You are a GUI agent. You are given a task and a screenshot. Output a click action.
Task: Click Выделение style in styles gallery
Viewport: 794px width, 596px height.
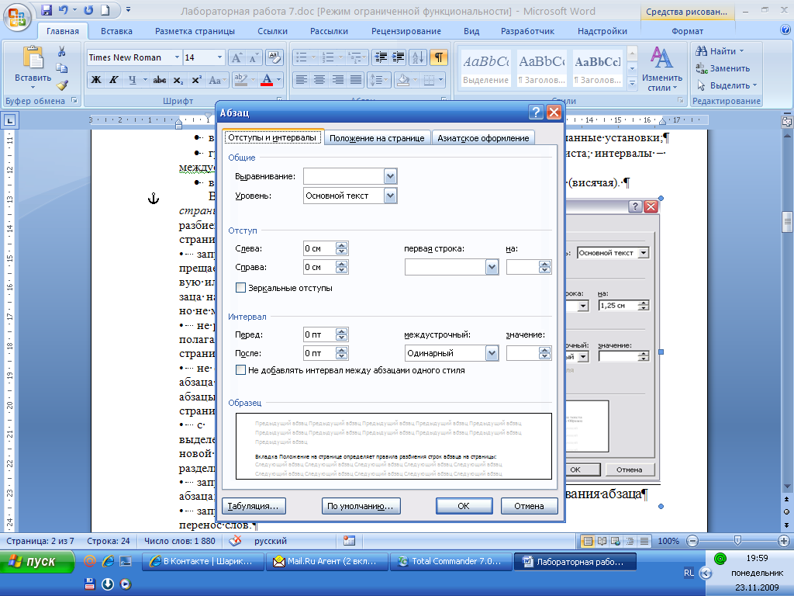(485, 68)
